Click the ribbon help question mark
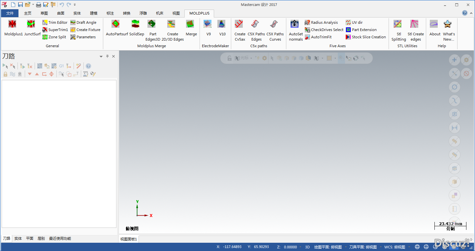Screen dimensions: 475x251 [x=465, y=13]
